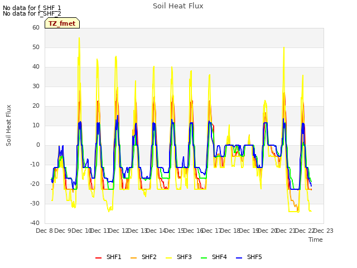Click the vertical Soil Heat Flux axis label
Image resolution: width=357 pixels, height=268 pixels.
click(8, 125)
